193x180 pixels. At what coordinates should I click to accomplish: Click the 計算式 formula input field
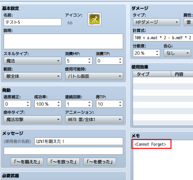tap(163, 37)
